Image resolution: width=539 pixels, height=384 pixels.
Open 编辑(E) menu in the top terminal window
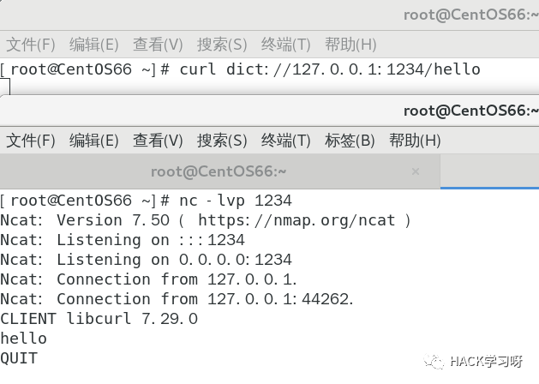[94, 45]
